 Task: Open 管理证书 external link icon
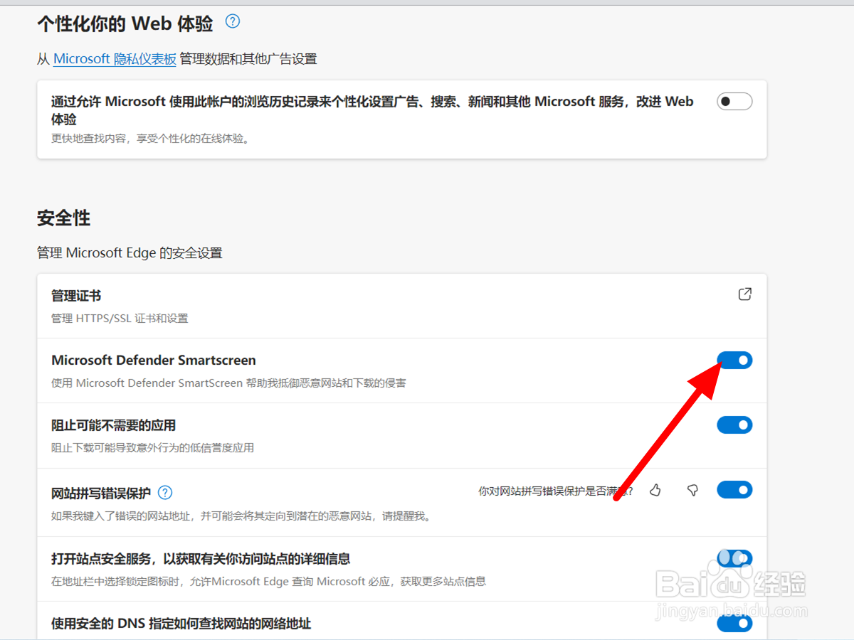(x=744, y=294)
